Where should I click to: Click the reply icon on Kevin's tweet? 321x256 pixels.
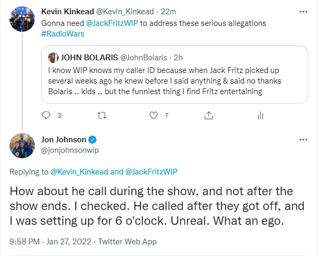tap(45, 115)
